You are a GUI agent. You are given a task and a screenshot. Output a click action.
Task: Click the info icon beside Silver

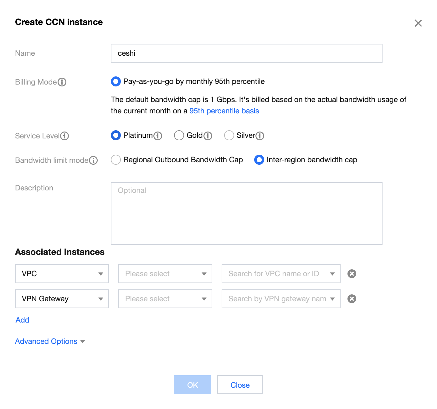pyautogui.click(x=260, y=136)
